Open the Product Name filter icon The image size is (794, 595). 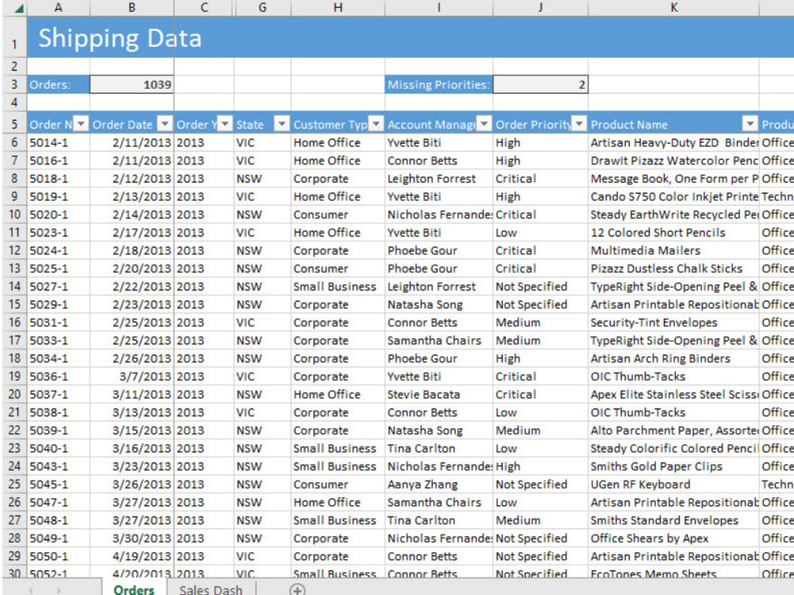[750, 125]
